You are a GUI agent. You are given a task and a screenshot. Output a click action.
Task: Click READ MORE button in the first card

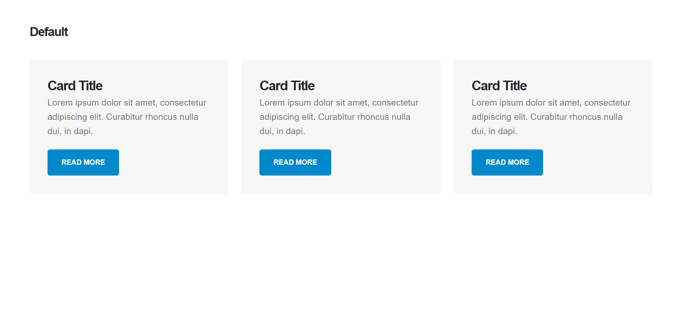pyautogui.click(x=83, y=162)
